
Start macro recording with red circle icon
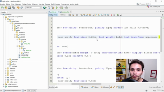tap(111, 15)
